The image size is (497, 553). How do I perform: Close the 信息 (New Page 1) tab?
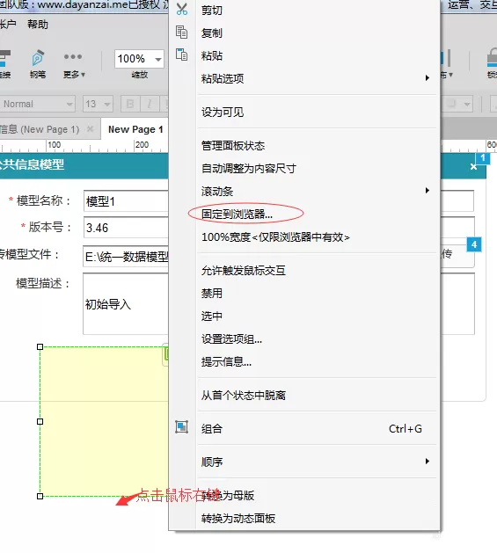[91, 129]
